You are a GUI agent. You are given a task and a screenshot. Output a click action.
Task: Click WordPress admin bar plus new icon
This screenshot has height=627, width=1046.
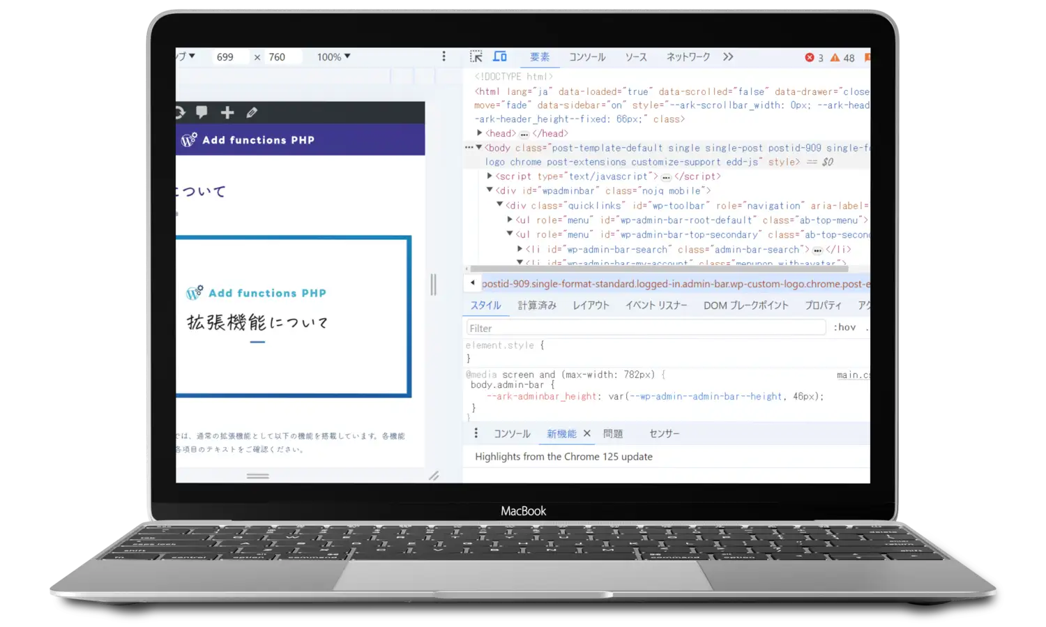[x=227, y=112]
